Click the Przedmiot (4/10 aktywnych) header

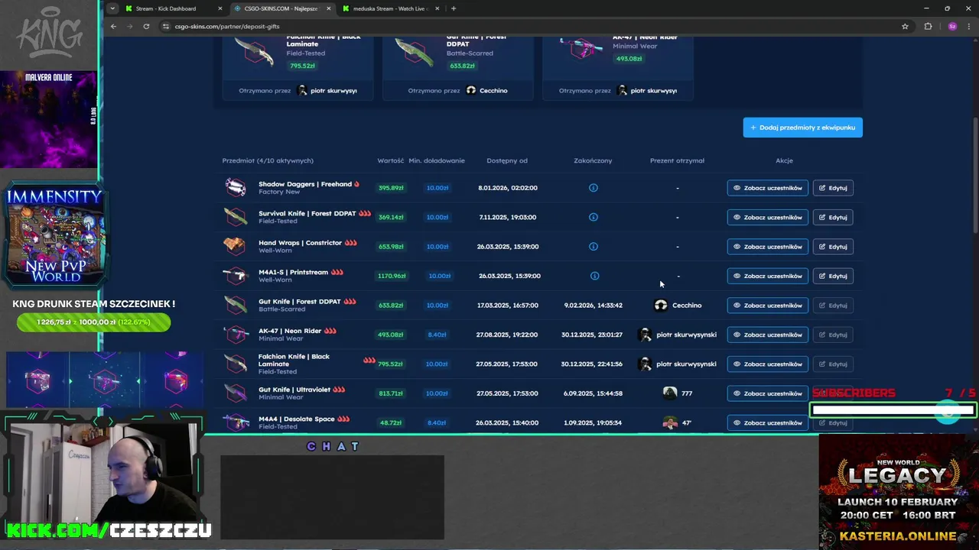(x=268, y=160)
